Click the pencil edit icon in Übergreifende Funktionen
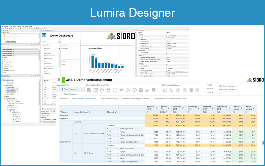Viewport: 265px width, 166px height. coord(154,90)
